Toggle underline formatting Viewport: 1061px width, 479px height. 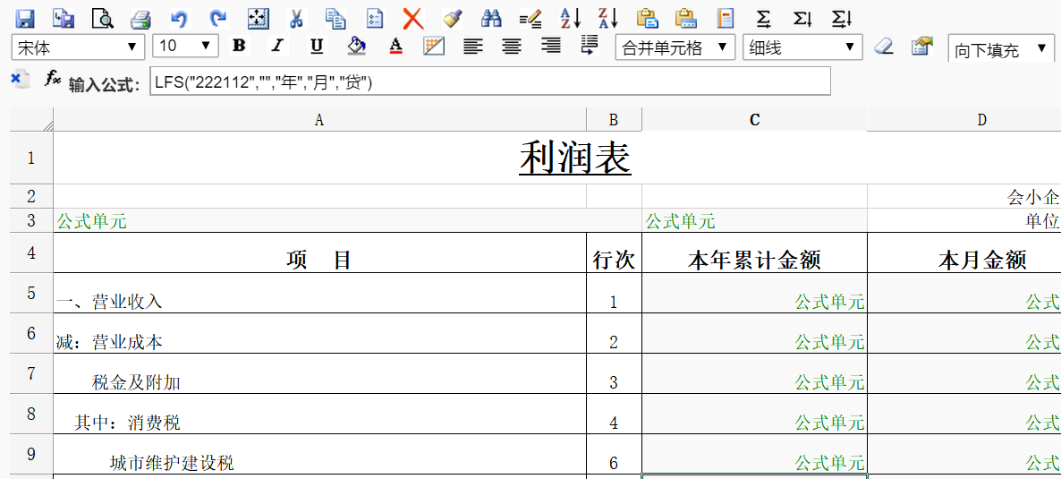click(x=316, y=46)
